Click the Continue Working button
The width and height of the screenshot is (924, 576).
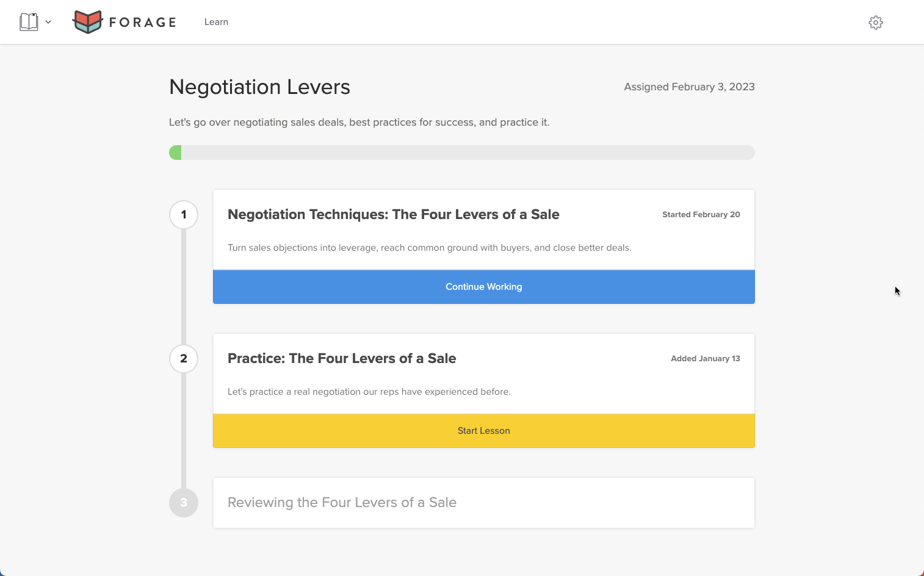click(x=483, y=287)
